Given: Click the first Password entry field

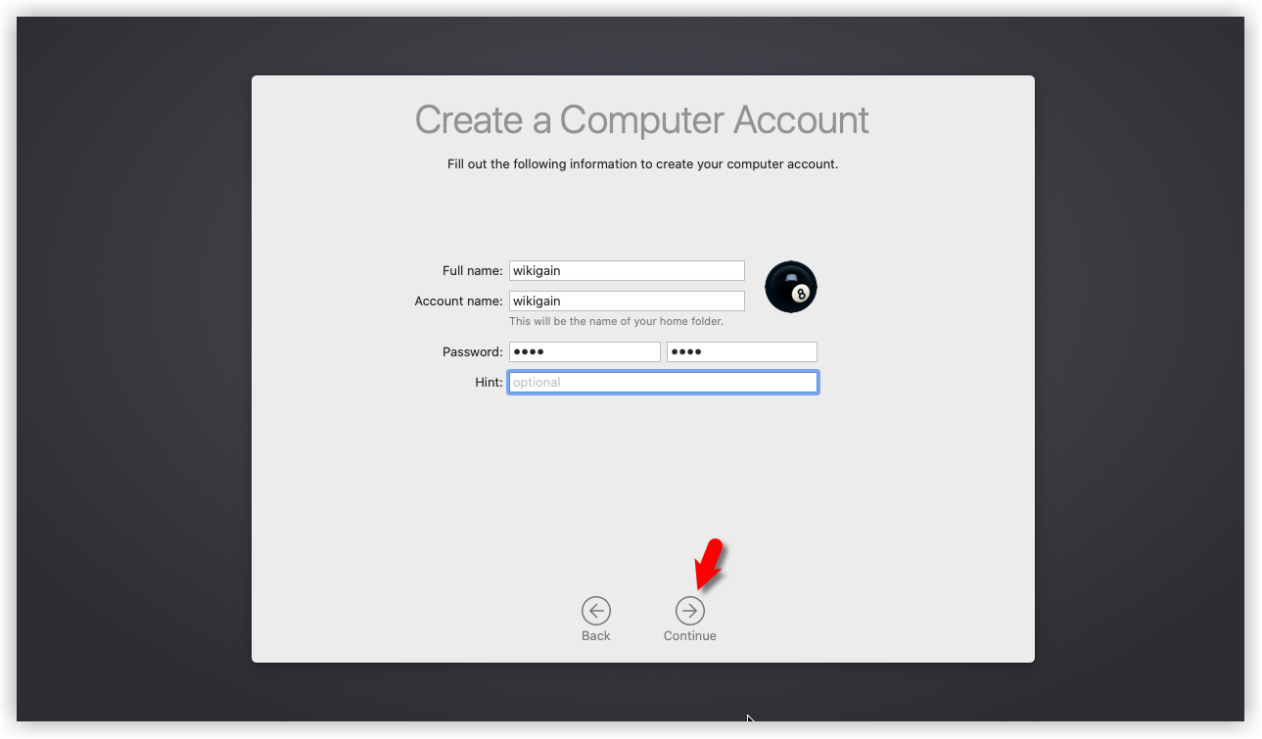Looking at the screenshot, I should (584, 352).
